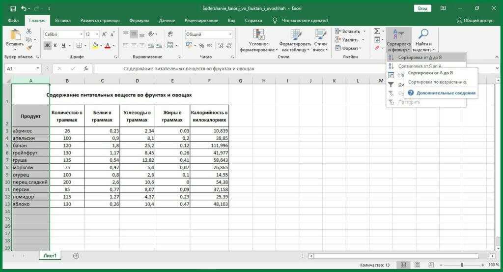Click the AutoSum sigma icon
The image size is (503, 272).
click(377, 31)
